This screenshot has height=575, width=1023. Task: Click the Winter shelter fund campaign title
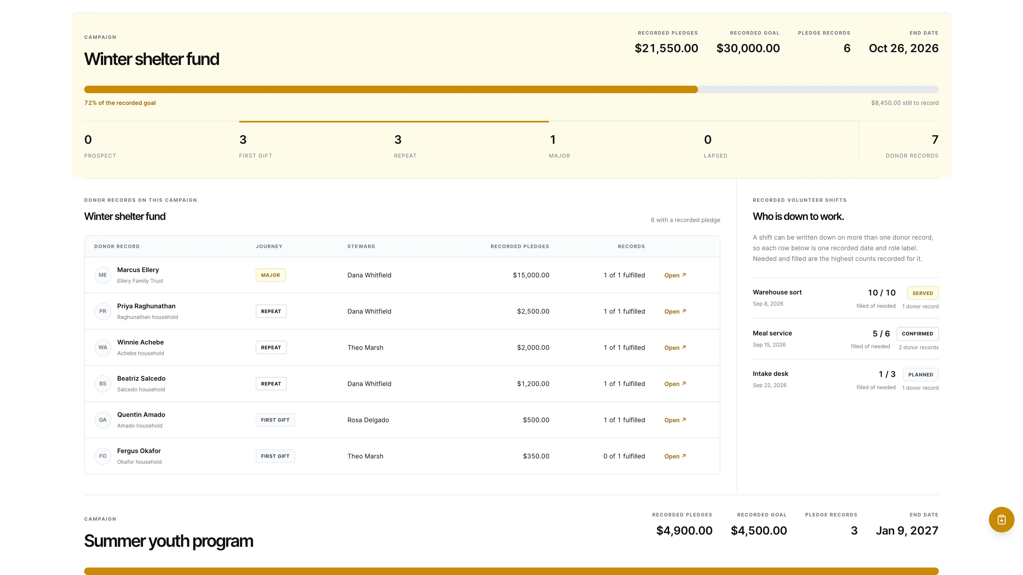point(152,59)
